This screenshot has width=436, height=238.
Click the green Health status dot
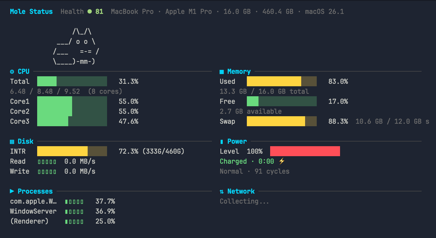click(x=90, y=11)
